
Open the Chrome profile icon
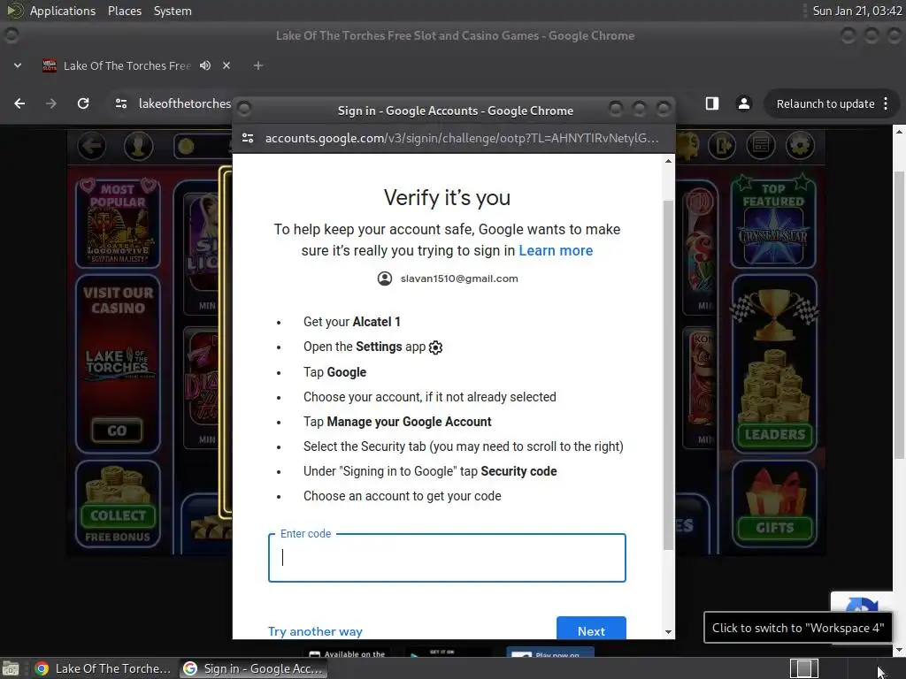(743, 103)
